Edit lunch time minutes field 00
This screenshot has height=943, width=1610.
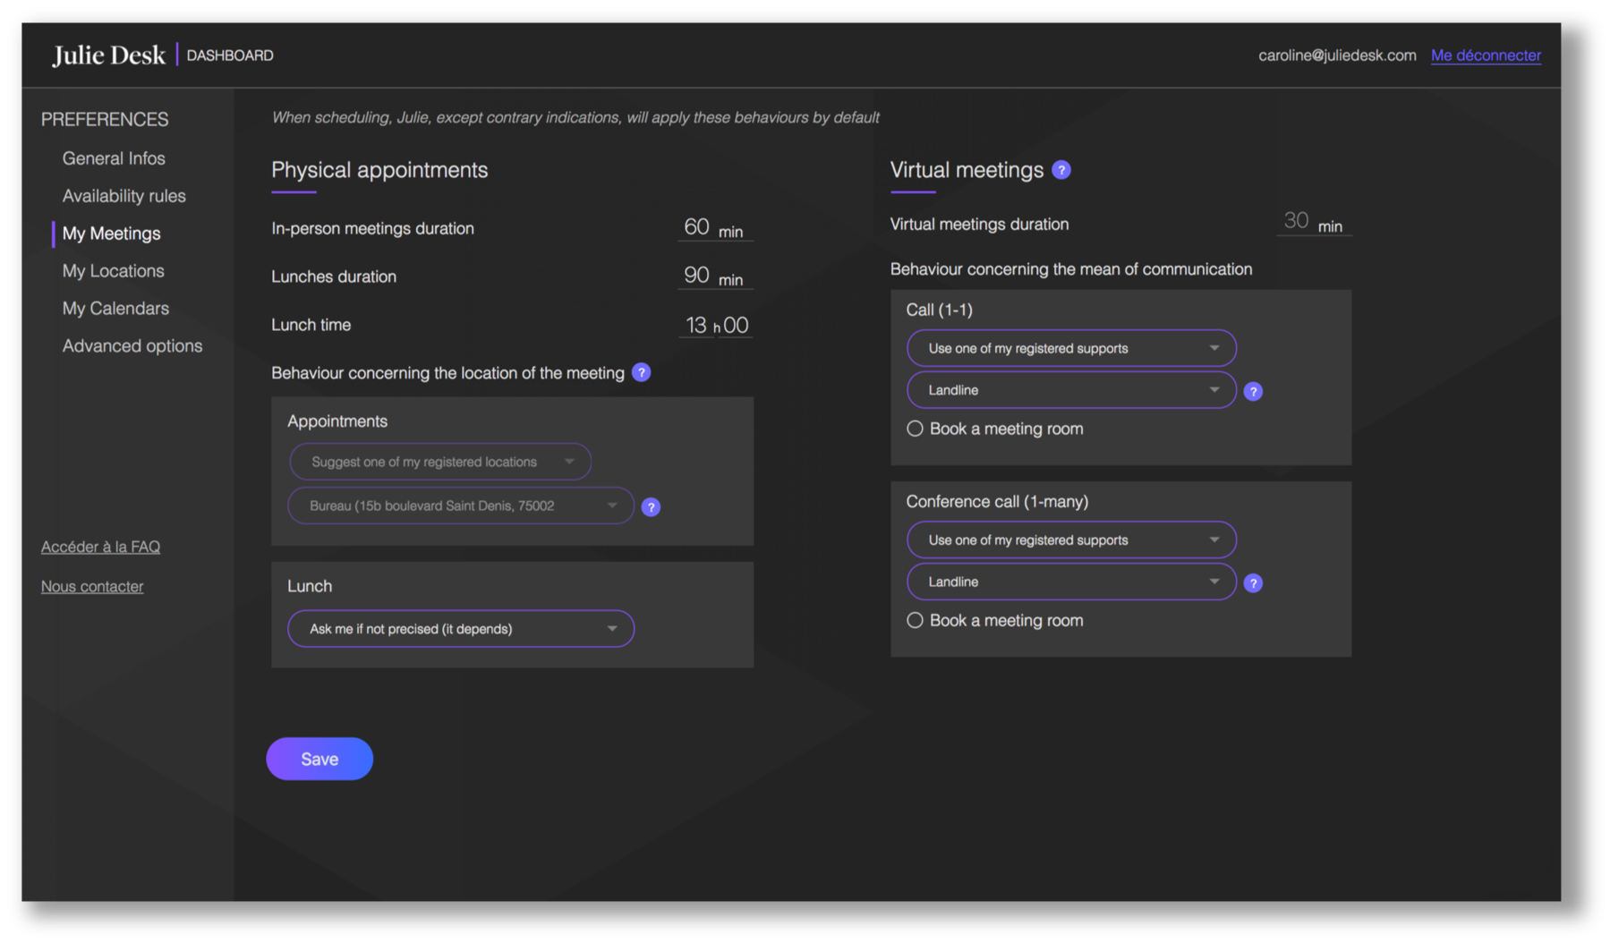pos(736,325)
